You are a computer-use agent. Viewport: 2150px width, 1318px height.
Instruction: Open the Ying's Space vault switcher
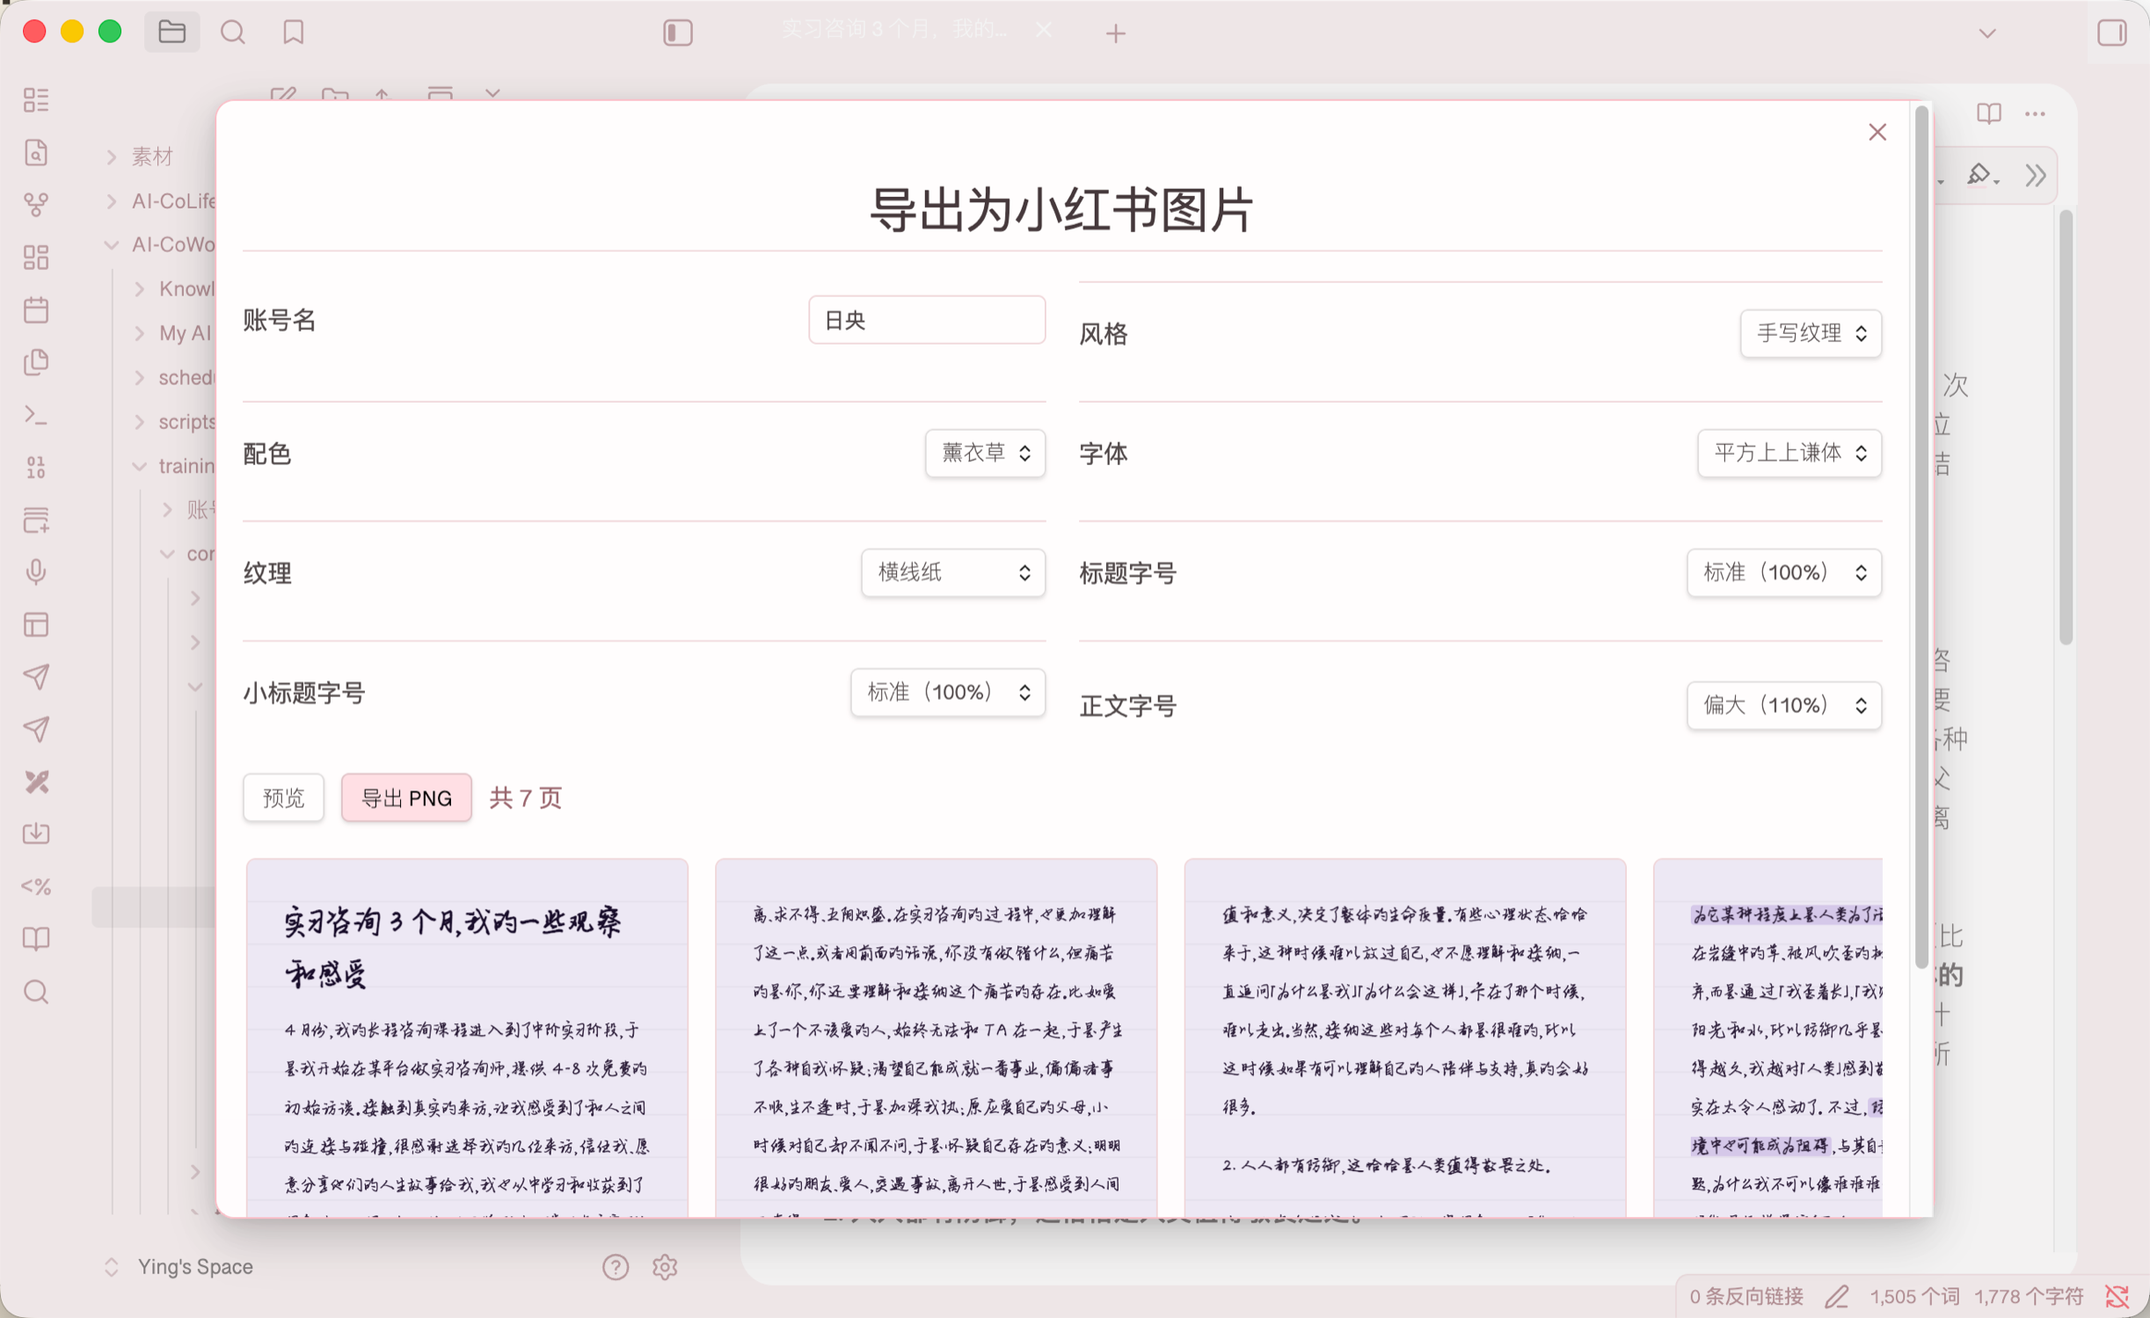click(179, 1267)
